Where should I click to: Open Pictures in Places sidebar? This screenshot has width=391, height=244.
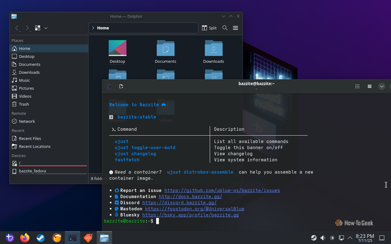(49, 88)
